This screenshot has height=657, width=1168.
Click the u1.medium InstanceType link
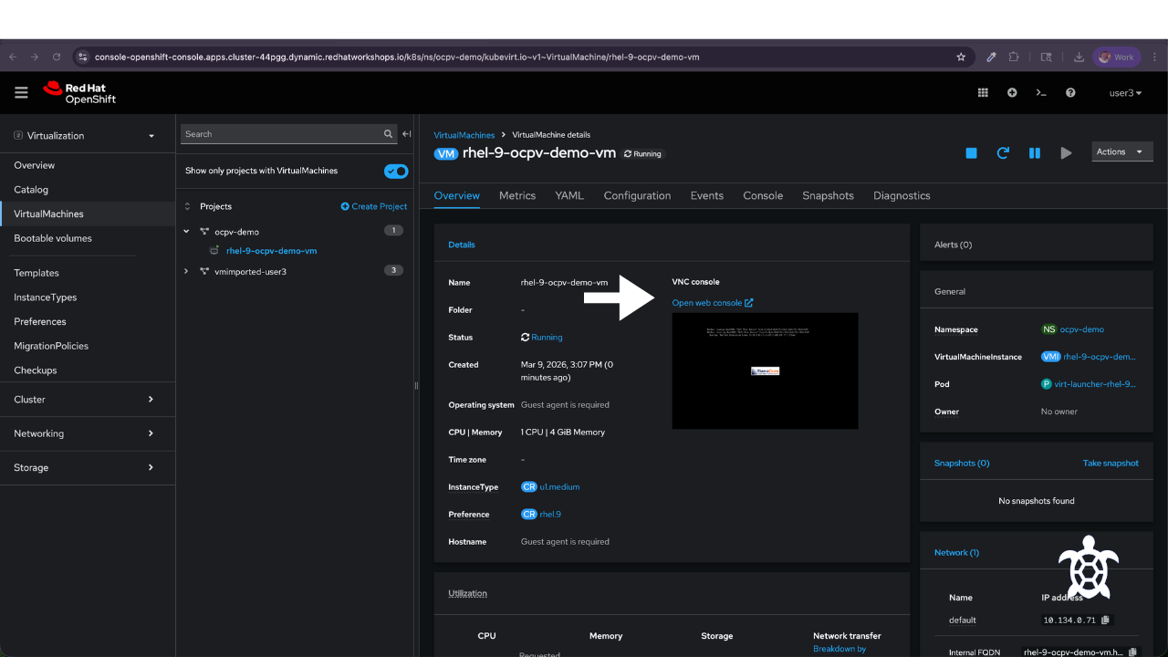(560, 487)
